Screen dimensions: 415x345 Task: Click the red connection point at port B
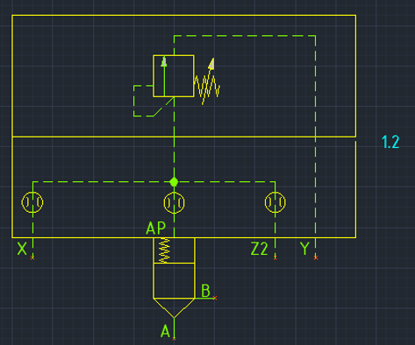pos(215,298)
